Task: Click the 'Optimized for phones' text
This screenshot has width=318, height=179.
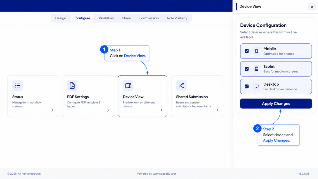Action: coord(279,54)
